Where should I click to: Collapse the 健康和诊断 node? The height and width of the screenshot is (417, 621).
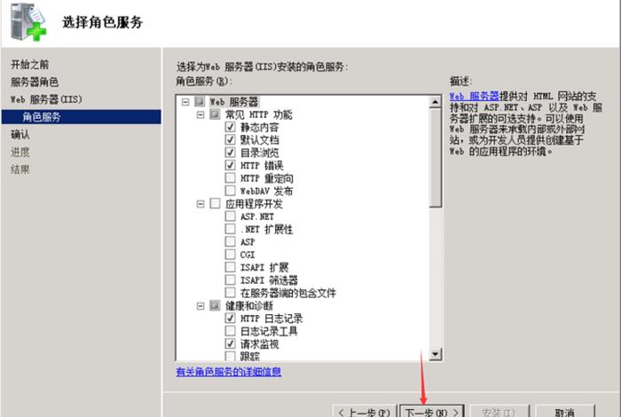(x=200, y=306)
